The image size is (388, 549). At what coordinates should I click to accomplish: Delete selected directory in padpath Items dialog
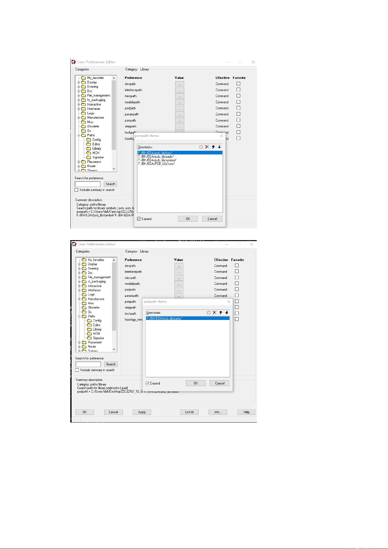coord(215,312)
